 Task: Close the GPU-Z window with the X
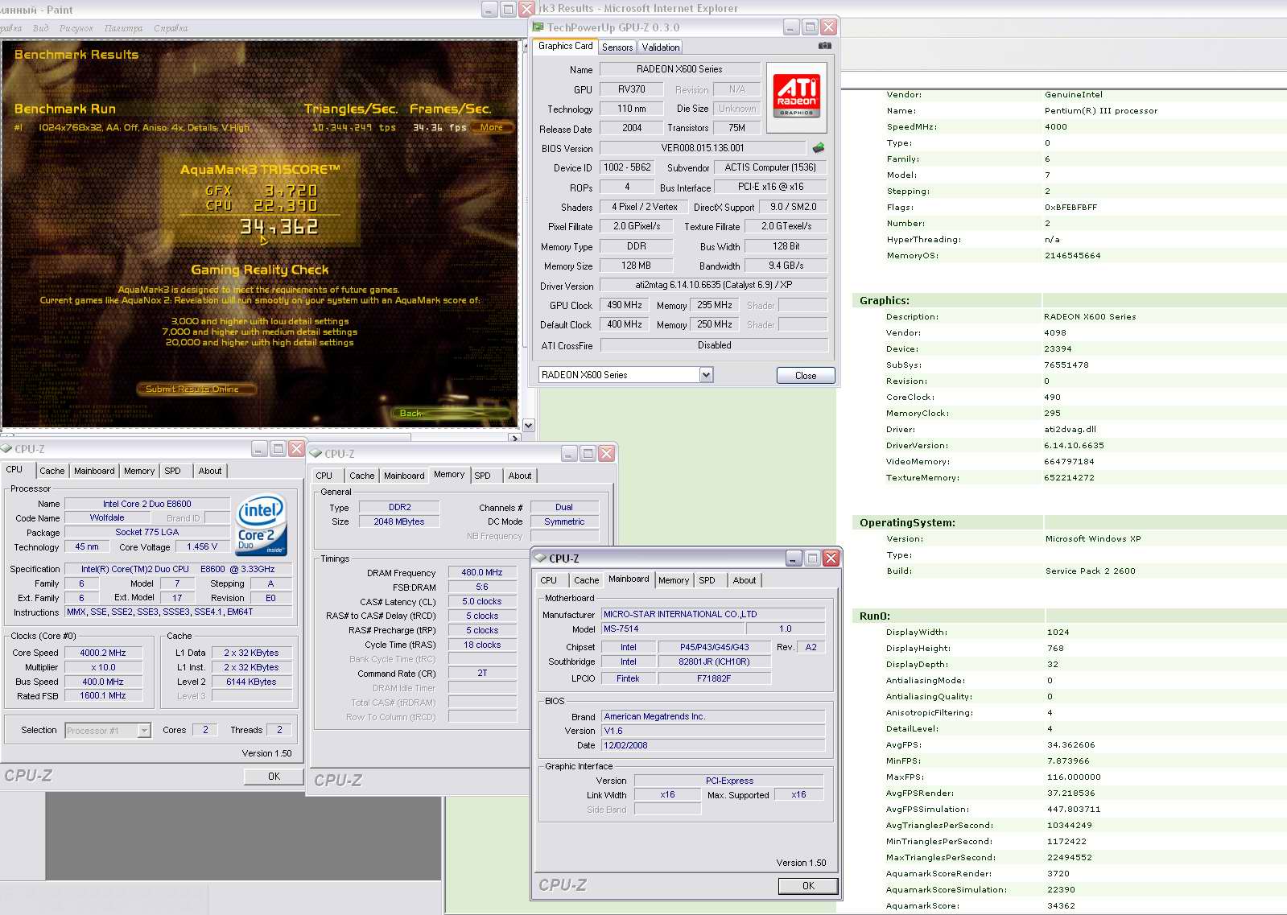click(828, 27)
